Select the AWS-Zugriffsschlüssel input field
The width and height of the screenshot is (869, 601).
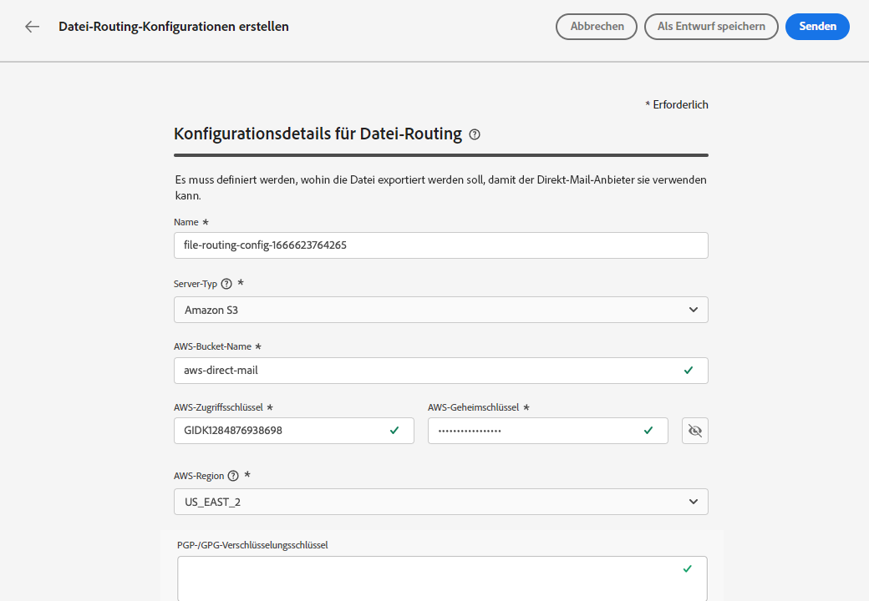pos(280,431)
